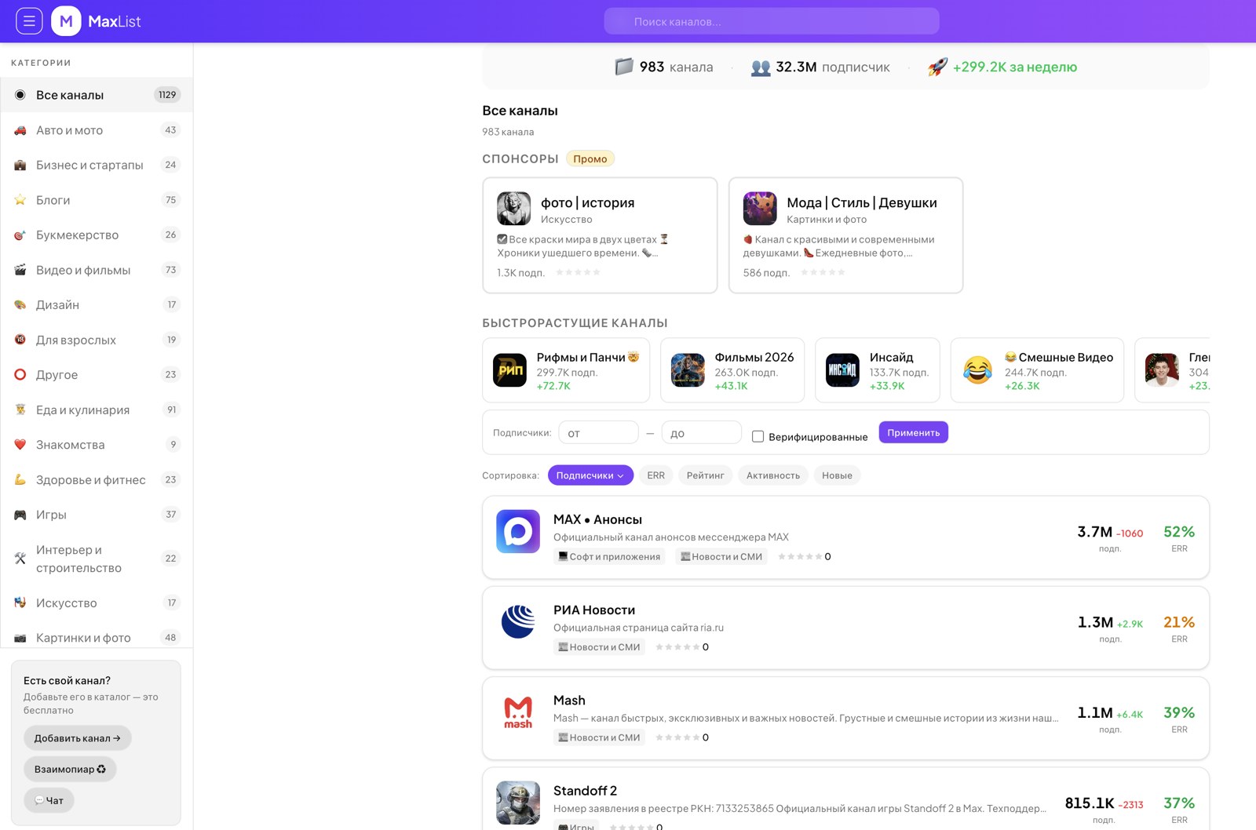Click the Мода | Стиль | Девушки avatar
Viewport: 1256px width, 830px height.
[x=760, y=209]
